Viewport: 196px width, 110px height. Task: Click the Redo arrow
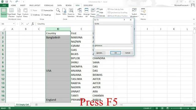click(x=17, y=2)
